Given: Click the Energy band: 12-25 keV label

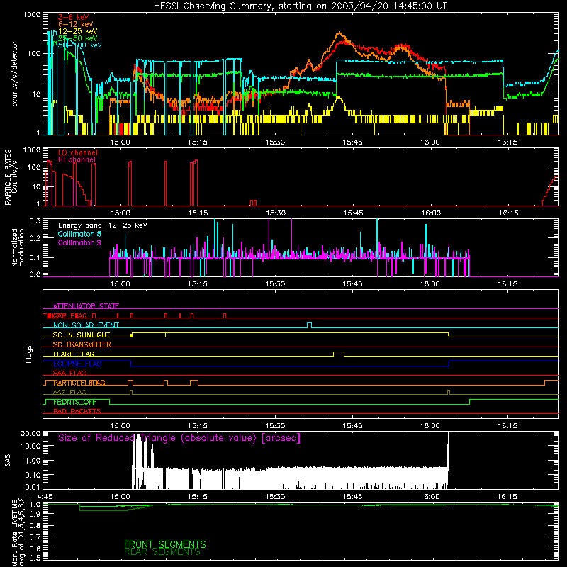Looking at the screenshot, I should [x=103, y=225].
